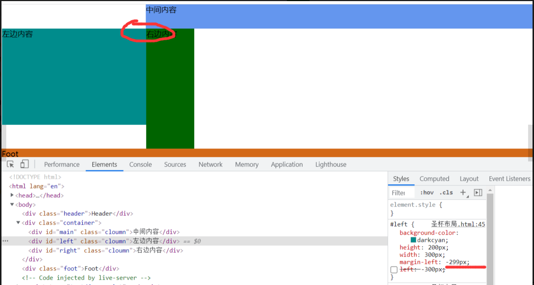Image resolution: width=534 pixels, height=285 pixels.
Task: Click the dark cyan 左边内容 block
Action: pyautogui.click(x=74, y=76)
